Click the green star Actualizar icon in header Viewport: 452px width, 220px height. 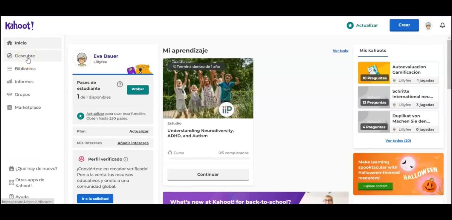point(350,25)
